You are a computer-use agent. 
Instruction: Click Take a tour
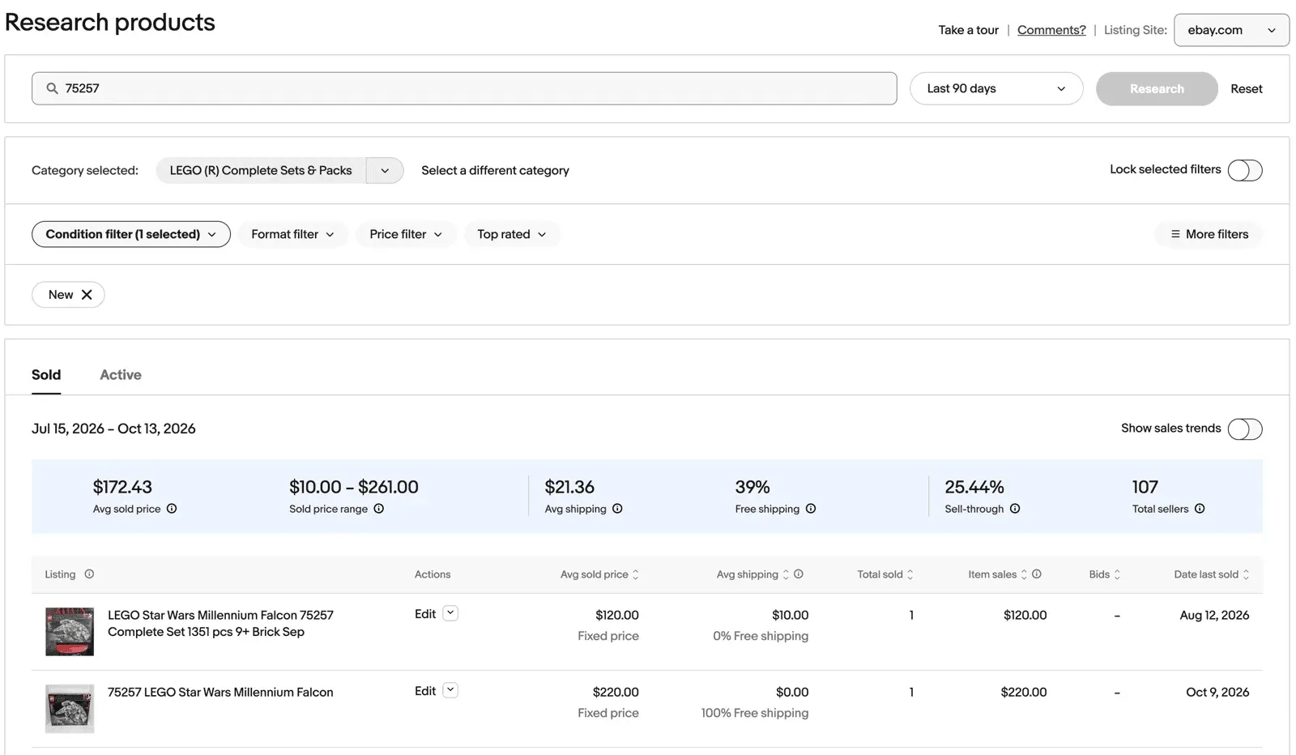[969, 30]
